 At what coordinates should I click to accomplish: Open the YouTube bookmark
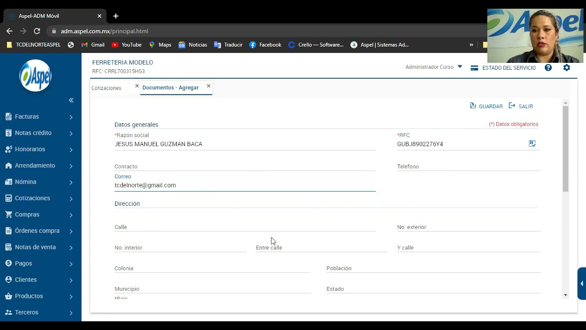pos(126,45)
